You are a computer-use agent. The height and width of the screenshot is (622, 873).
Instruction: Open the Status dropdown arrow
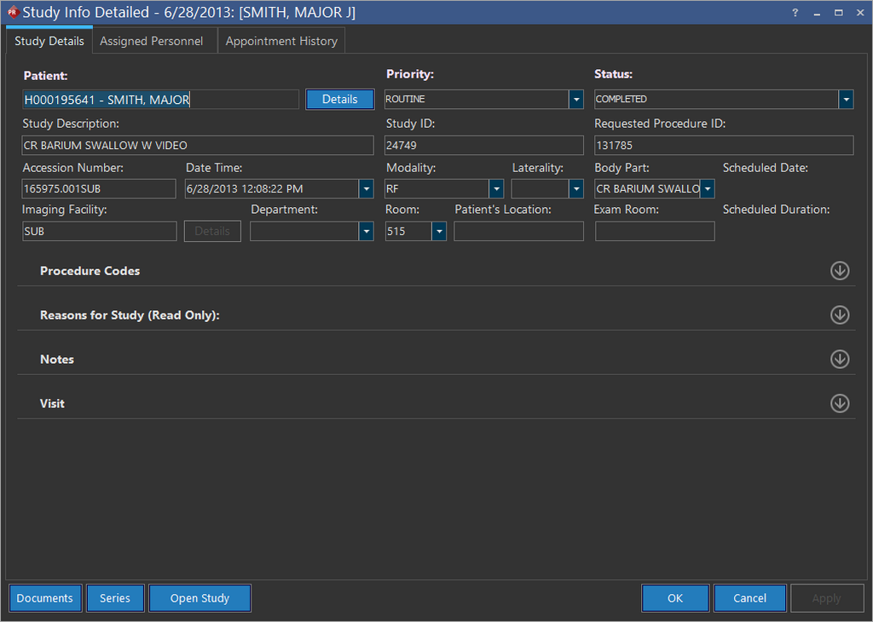tap(846, 100)
